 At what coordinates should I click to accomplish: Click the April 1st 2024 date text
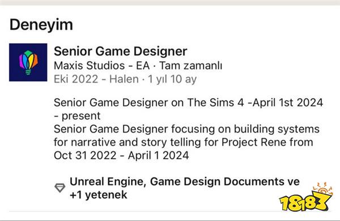click(288, 103)
